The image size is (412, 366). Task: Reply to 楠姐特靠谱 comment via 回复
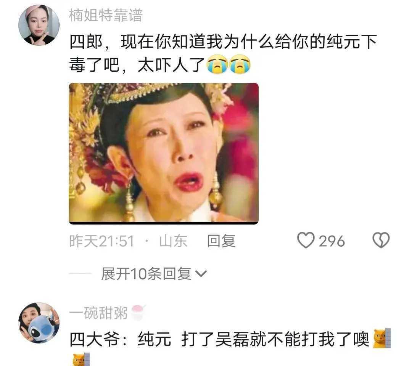click(x=221, y=241)
